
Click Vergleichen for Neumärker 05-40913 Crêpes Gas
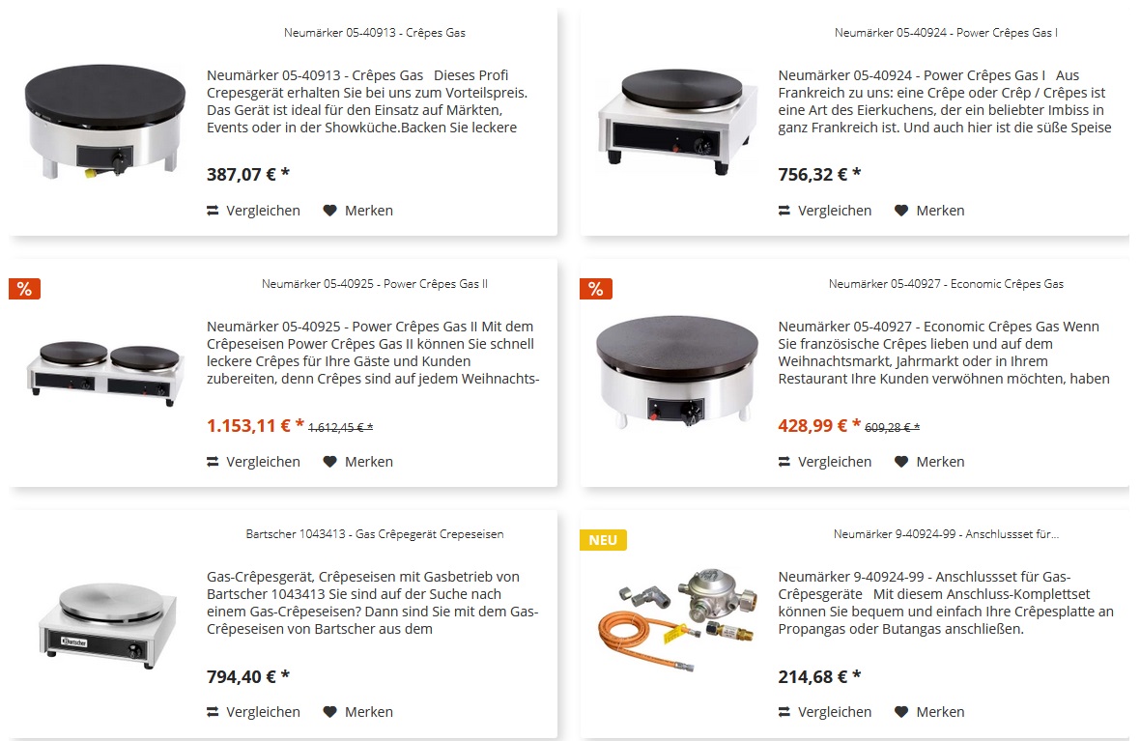[x=263, y=211]
